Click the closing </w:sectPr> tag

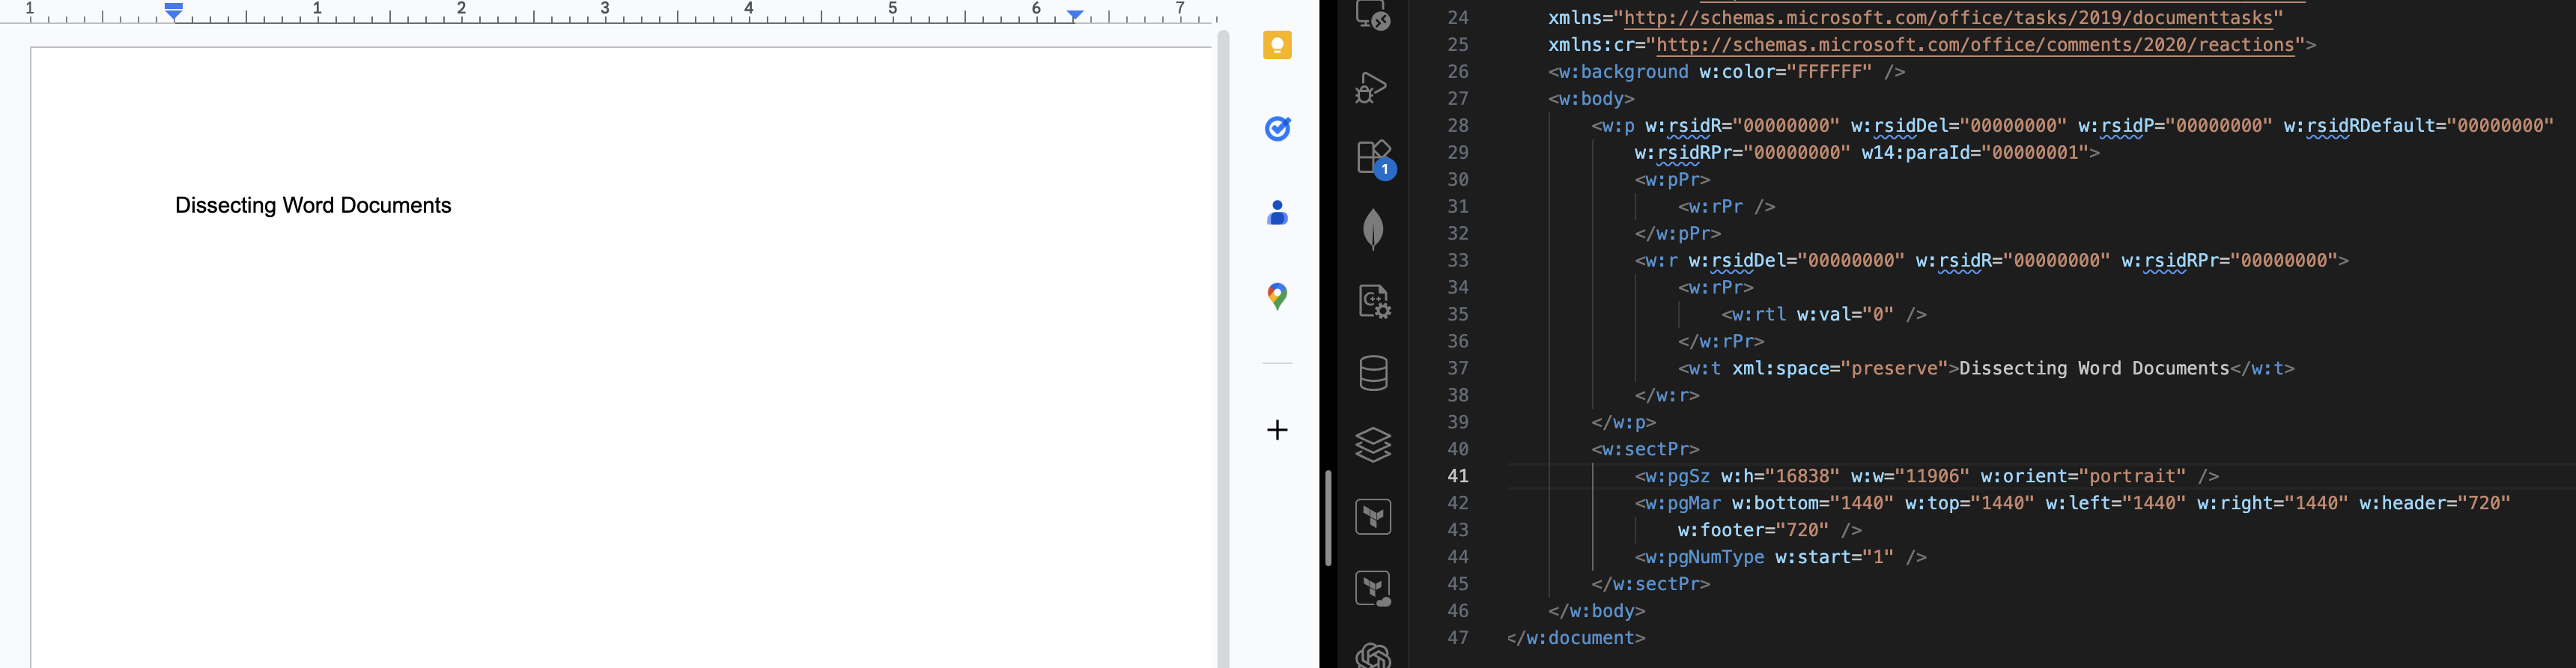(x=1651, y=585)
